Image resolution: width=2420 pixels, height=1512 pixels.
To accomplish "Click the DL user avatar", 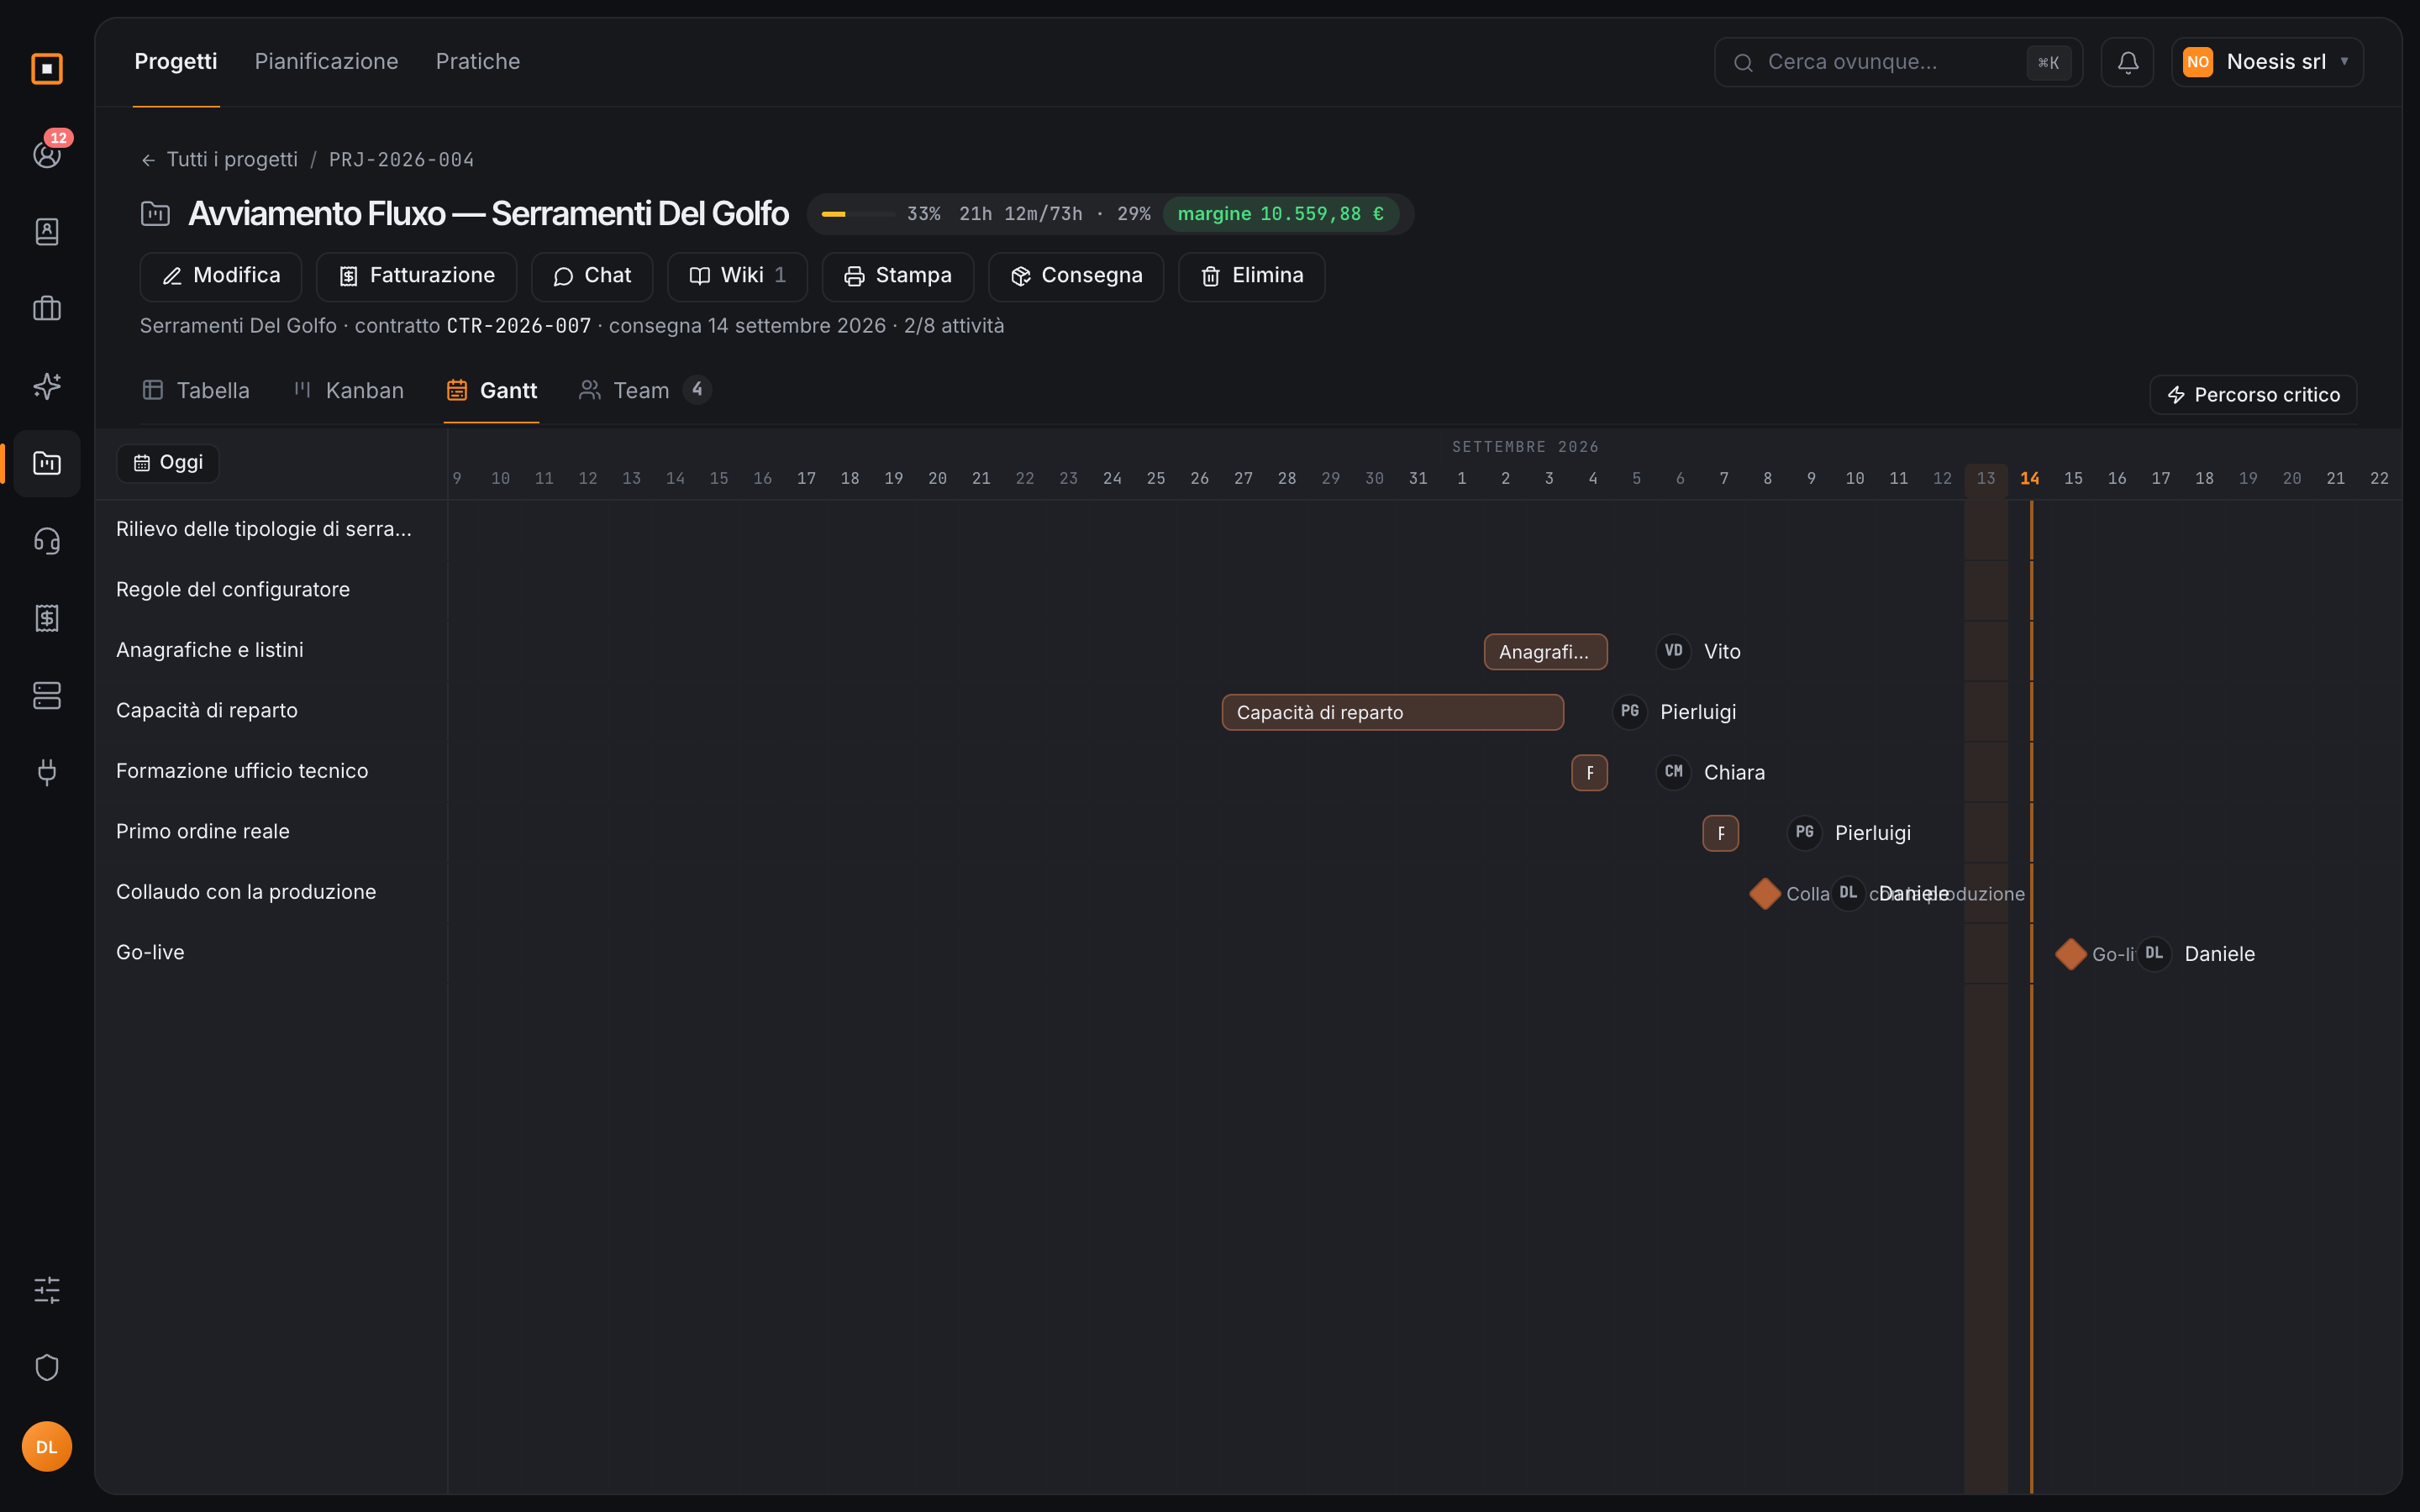I will point(47,1446).
